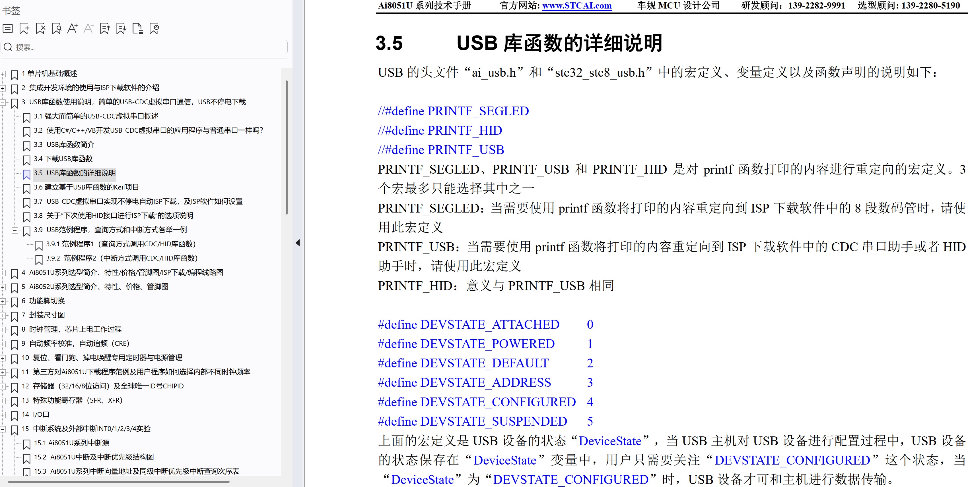Open bookmark 12 存储器 及CHIPID
The height and width of the screenshot is (487, 970).
[x=103, y=386]
